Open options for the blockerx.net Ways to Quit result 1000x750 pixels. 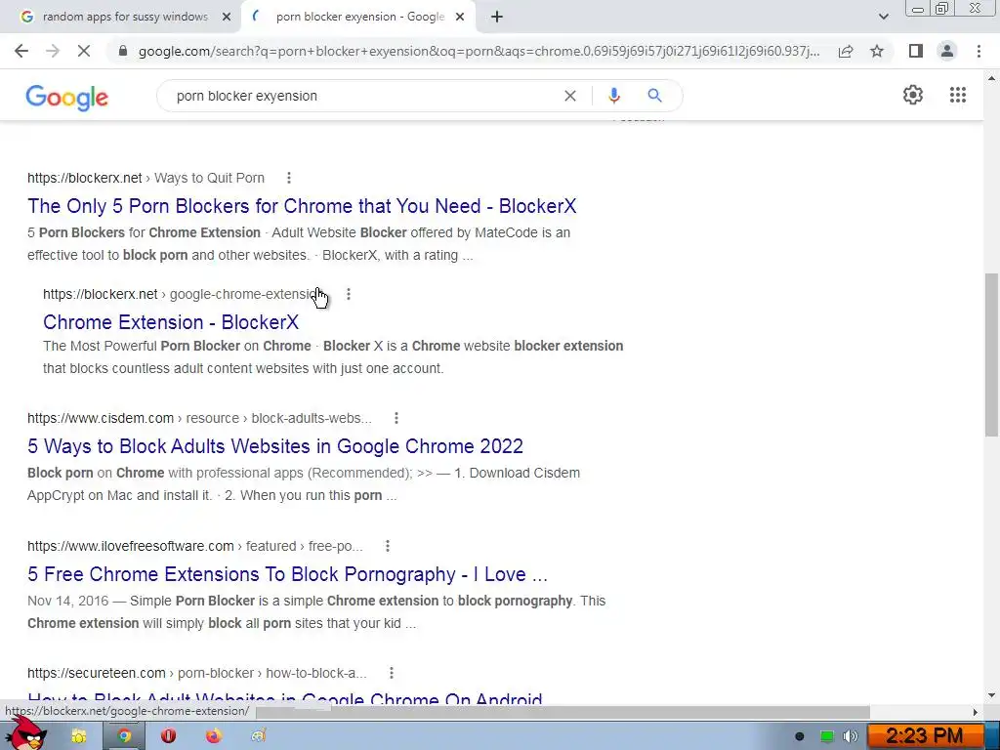click(x=289, y=178)
